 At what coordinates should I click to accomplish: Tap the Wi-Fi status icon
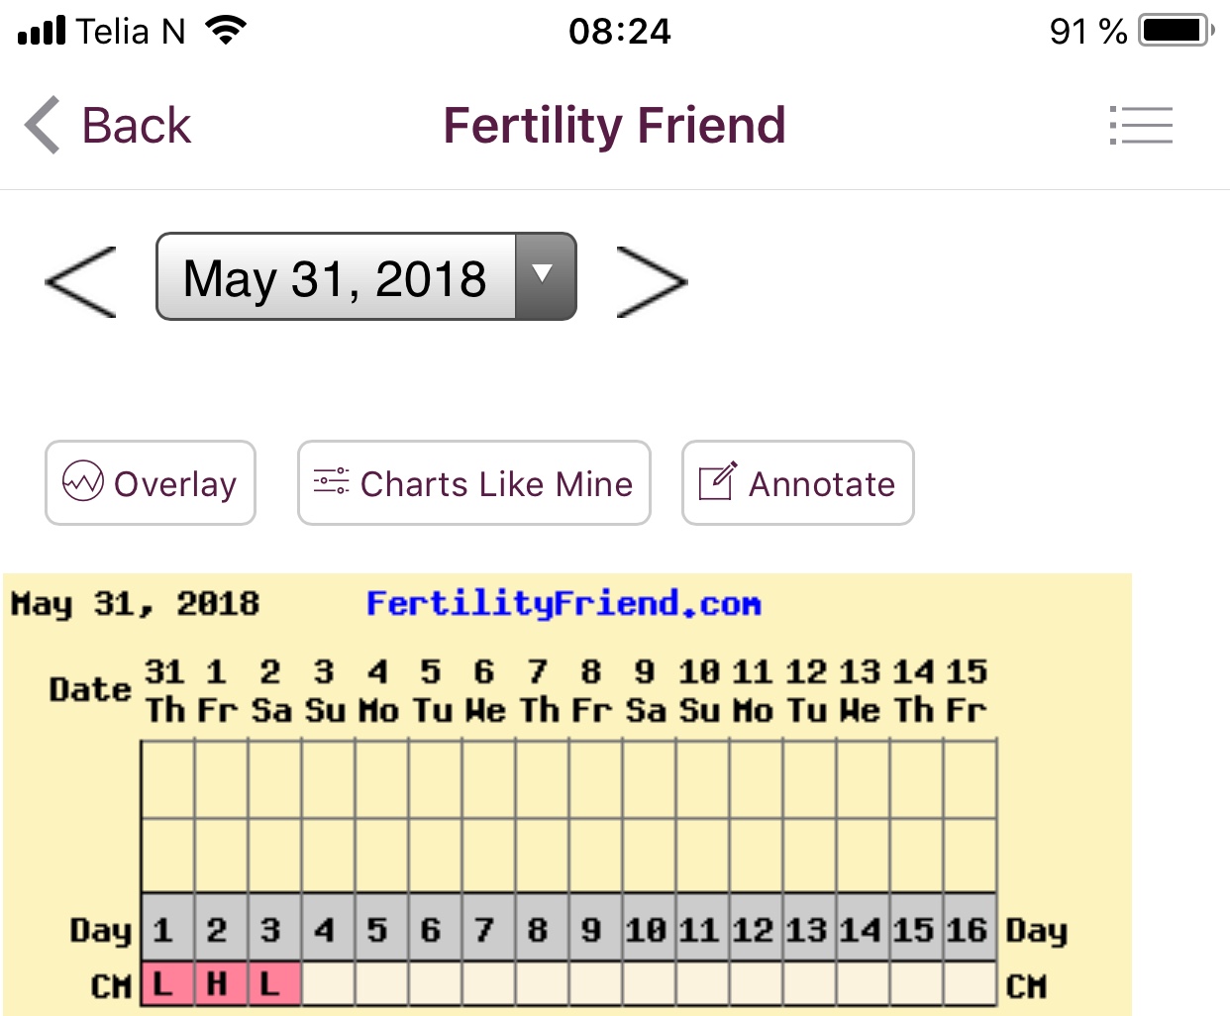coord(226,31)
